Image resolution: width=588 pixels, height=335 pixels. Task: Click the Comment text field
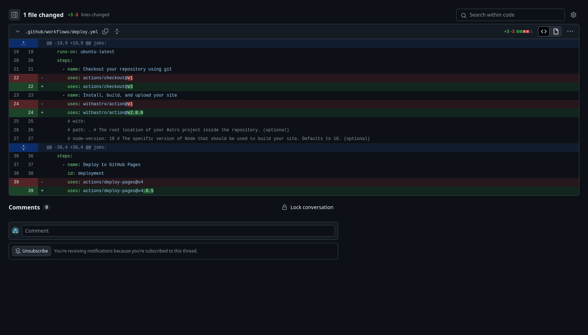point(178,231)
